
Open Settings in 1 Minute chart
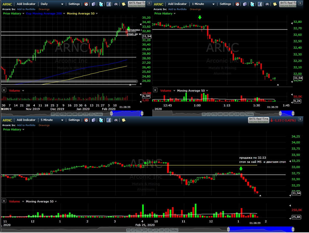coord(225,4)
